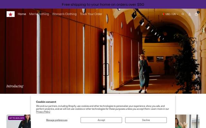Click the Cookie consent heading
206x128 pixels.
point(46,102)
